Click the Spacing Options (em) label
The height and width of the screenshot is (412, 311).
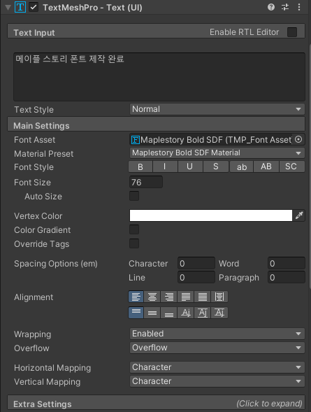click(x=56, y=264)
